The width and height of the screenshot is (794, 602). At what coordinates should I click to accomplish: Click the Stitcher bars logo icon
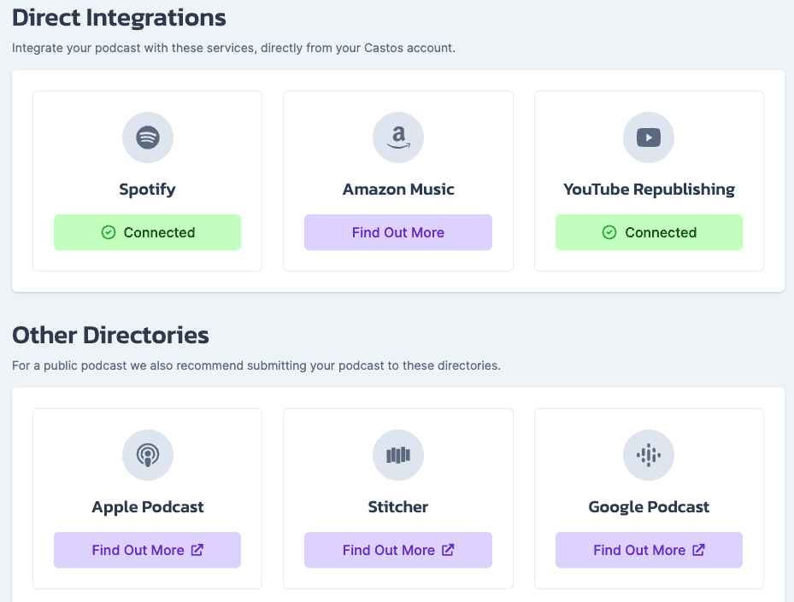(x=398, y=455)
